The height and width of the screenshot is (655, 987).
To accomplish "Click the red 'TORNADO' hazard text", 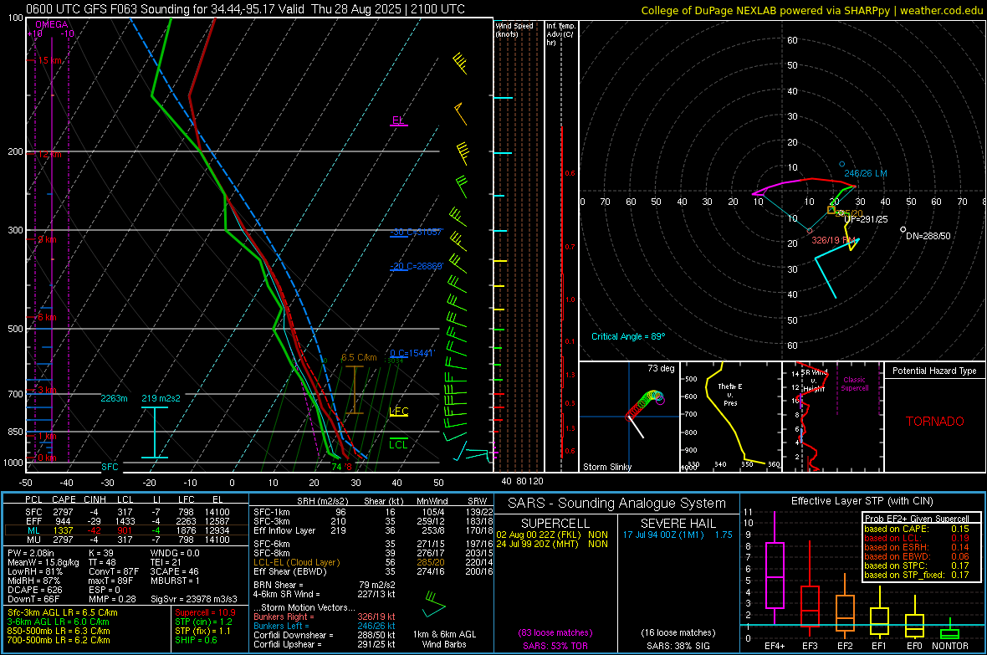I will pos(935,422).
